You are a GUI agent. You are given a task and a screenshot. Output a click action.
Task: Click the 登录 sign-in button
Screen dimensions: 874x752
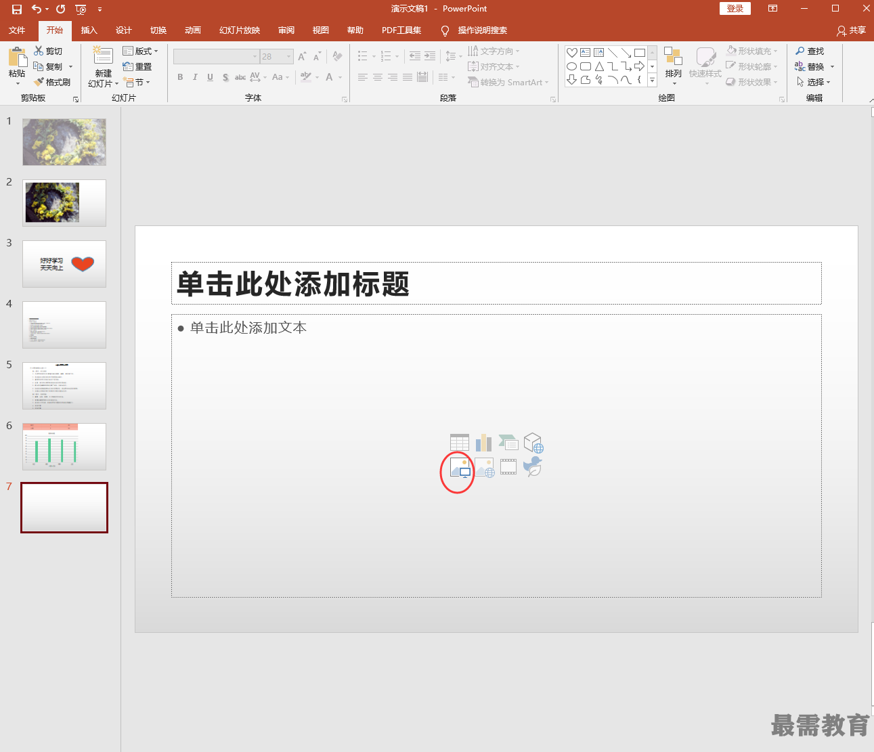(x=735, y=8)
